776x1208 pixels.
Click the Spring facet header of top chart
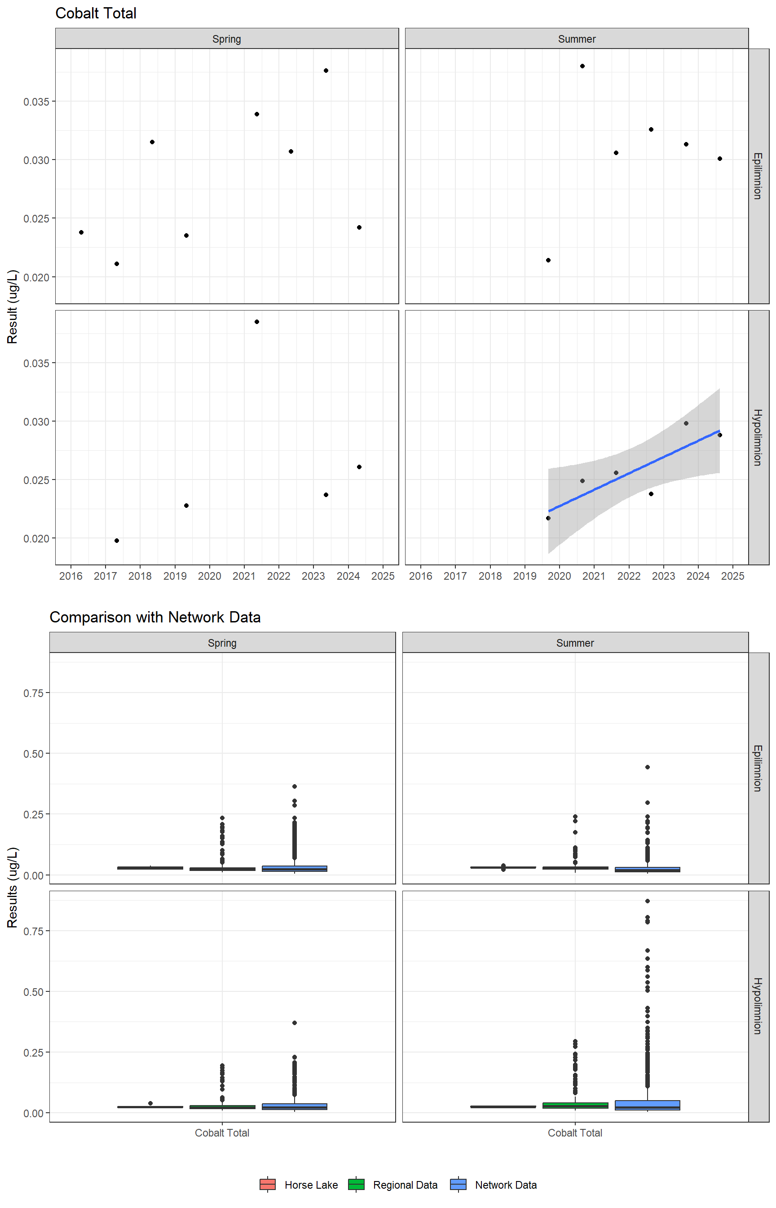(x=227, y=39)
